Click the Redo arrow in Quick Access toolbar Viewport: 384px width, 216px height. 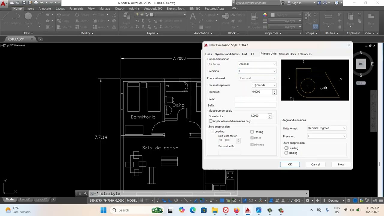click(51, 3)
